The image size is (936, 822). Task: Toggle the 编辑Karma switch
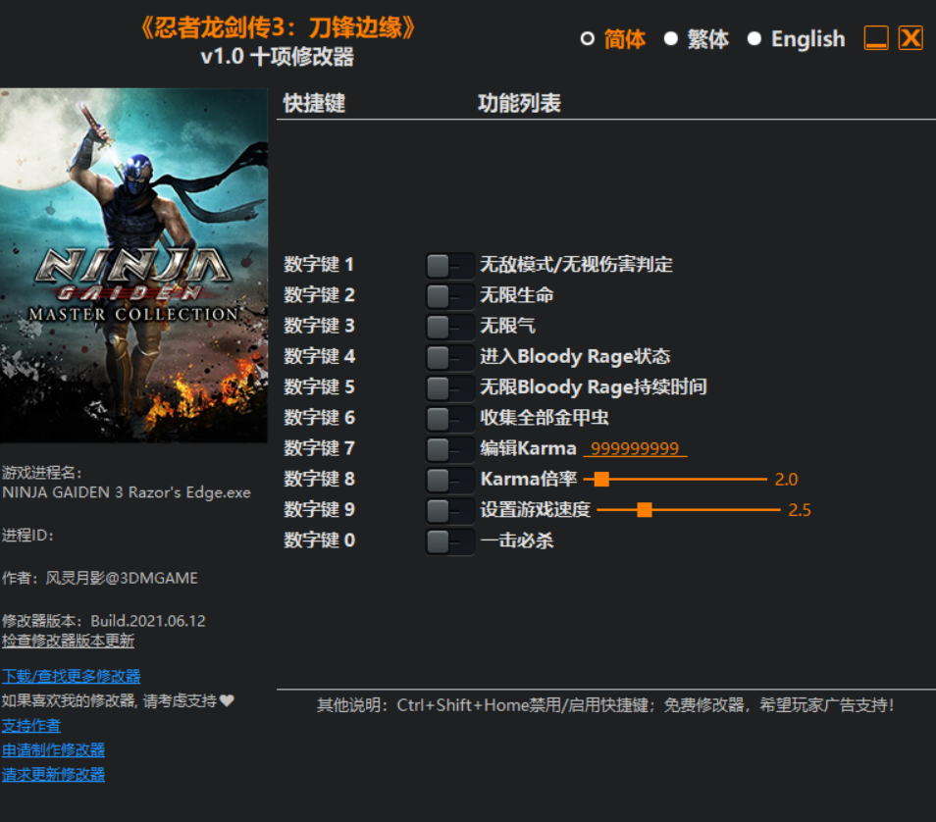[x=449, y=449]
